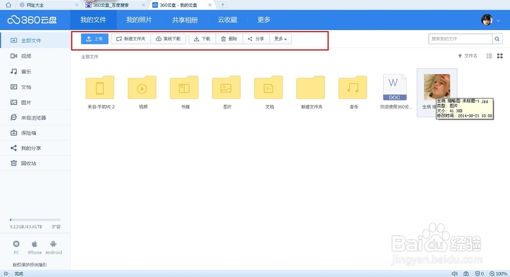Screen dimensions: 510x277
Task: Open the 更多 top navigation item
Action: [x=264, y=20]
